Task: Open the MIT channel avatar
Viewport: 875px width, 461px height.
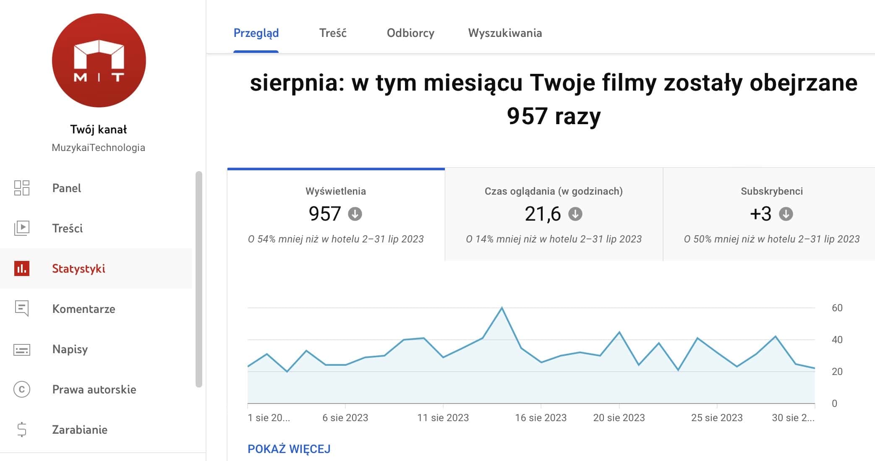Action: pos(99,60)
